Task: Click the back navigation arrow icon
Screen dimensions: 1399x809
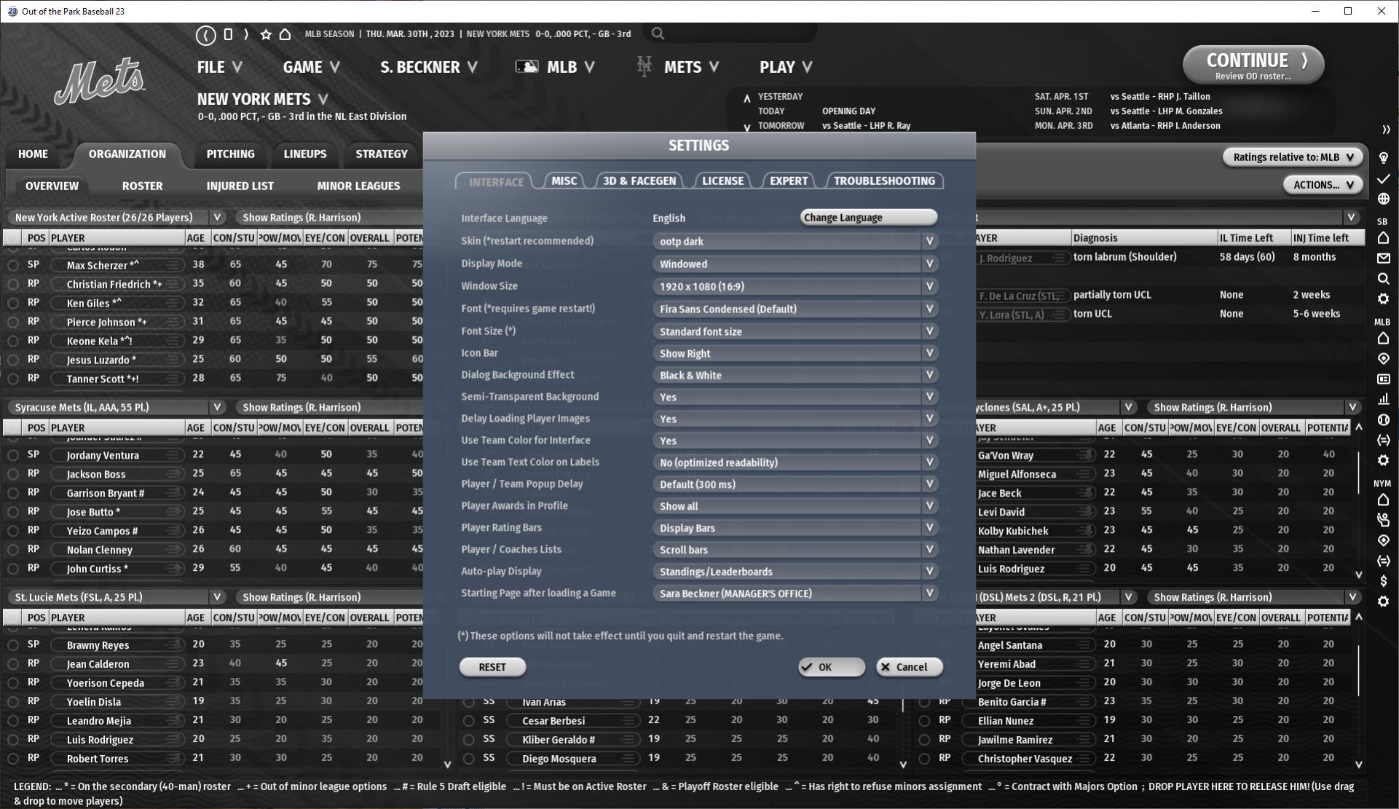Action: 205,34
